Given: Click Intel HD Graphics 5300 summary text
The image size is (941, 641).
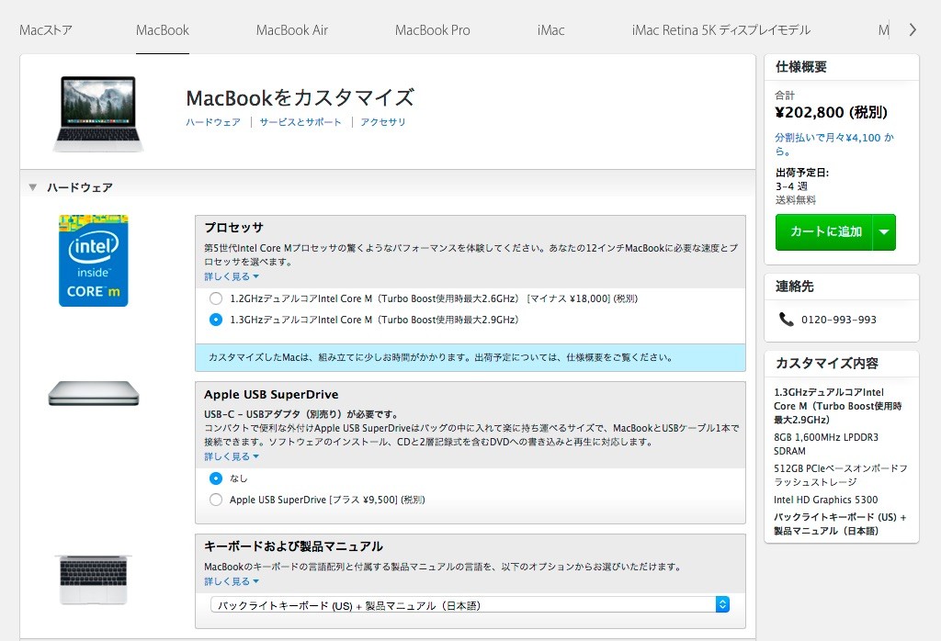Looking at the screenshot, I should click(x=826, y=500).
